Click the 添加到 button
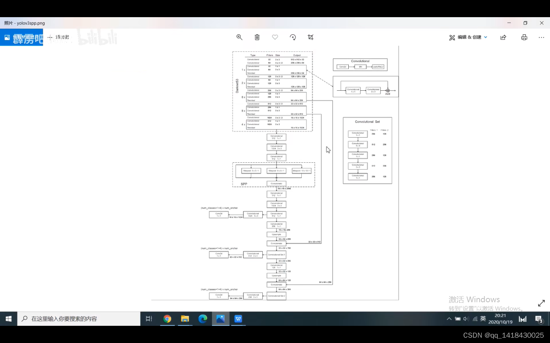This screenshot has width=550, height=343. [58, 37]
